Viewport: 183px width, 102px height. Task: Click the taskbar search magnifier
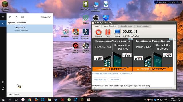tap(10, 99)
